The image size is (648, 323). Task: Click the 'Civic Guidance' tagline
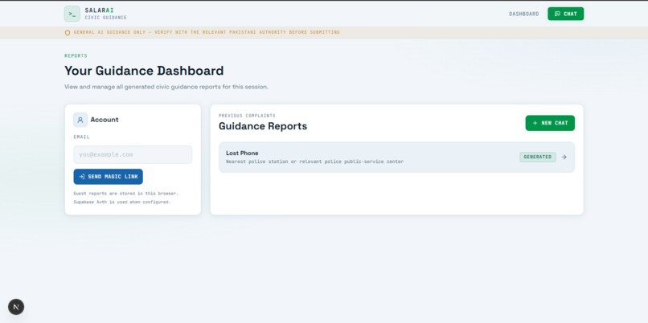click(106, 18)
